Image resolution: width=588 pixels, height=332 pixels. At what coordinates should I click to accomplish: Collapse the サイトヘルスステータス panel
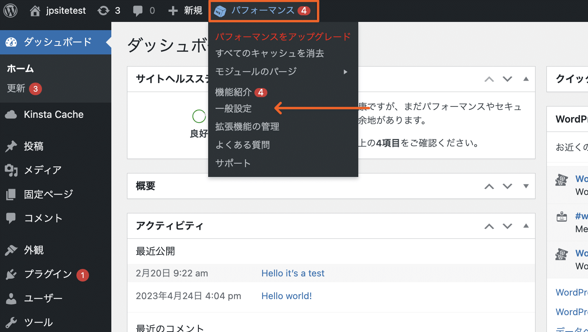click(x=526, y=79)
